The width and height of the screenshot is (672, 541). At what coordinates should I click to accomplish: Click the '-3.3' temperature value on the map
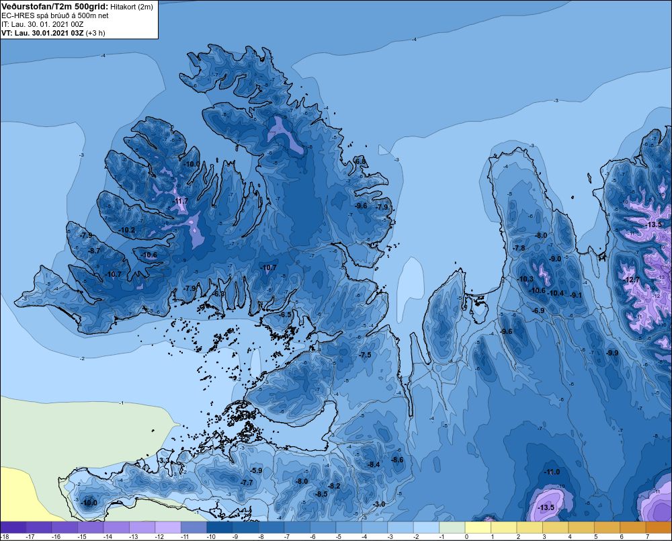click(x=165, y=460)
